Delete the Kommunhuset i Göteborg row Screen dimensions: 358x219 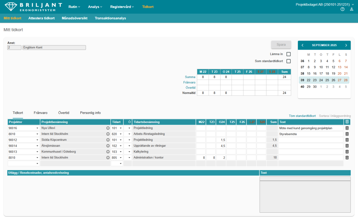(347, 152)
